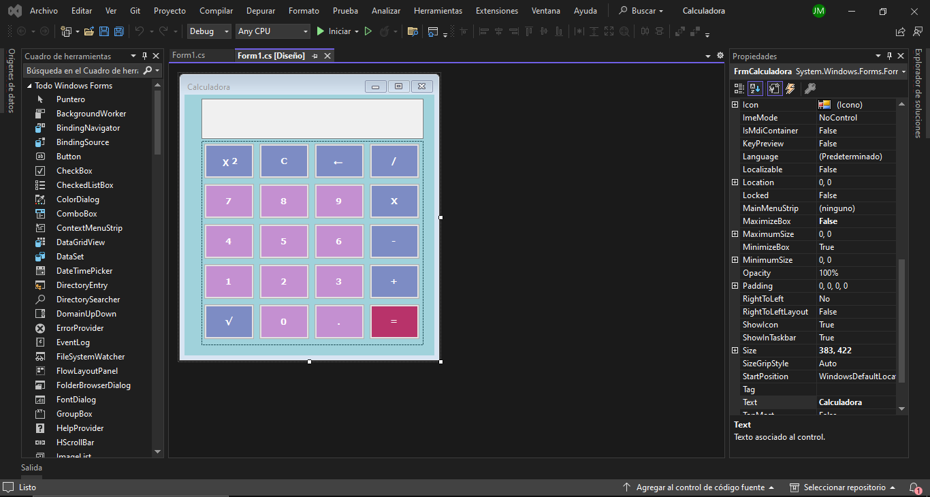Viewport: 930px width, 497px height.
Task: Start without debugging using the outlined play icon
Action: point(368,31)
